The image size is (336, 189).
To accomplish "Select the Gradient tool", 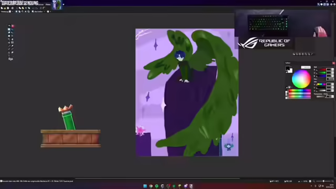I will coord(13,43).
